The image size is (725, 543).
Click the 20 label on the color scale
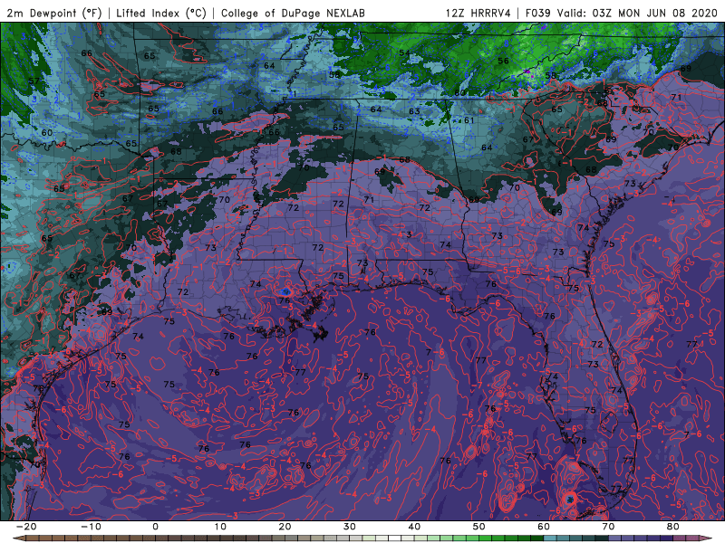285,527
